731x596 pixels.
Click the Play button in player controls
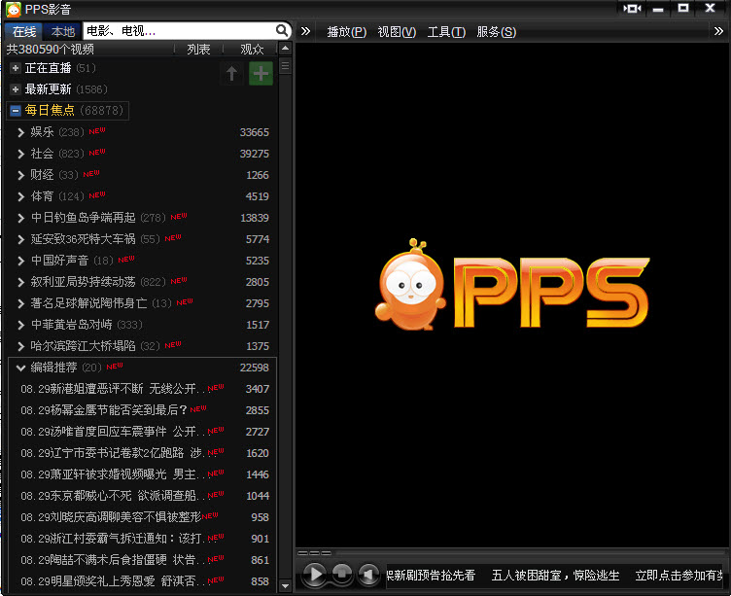pos(314,575)
